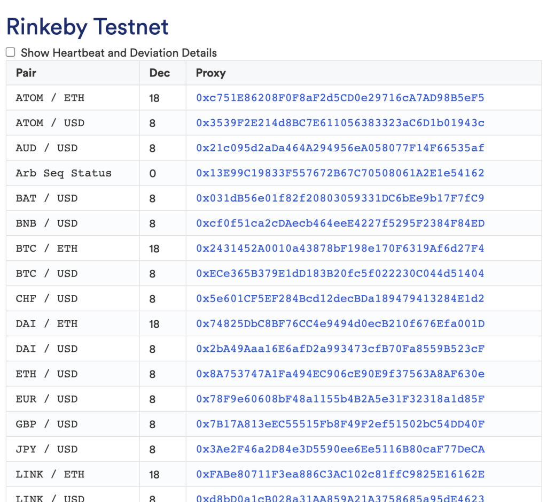Click the Pair column header
This screenshot has height=502, width=547.
point(26,73)
